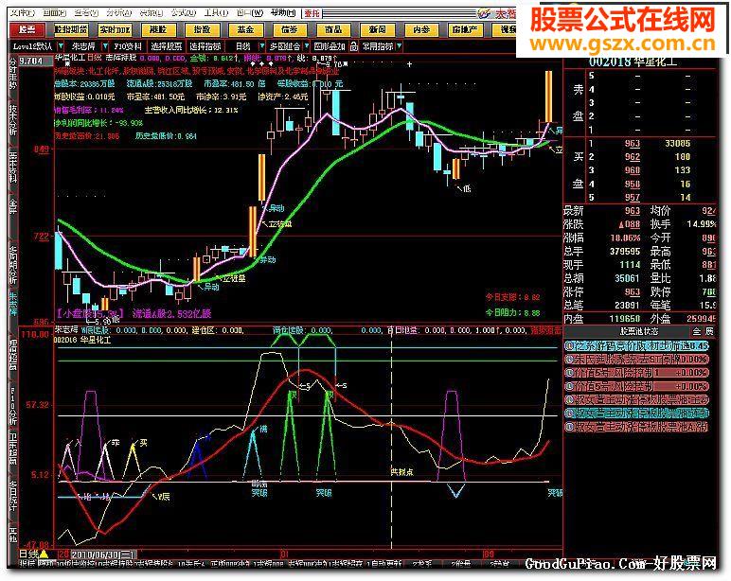Click the 全 button in 股票池状态 header
This screenshot has width=731, height=581.
point(696,331)
